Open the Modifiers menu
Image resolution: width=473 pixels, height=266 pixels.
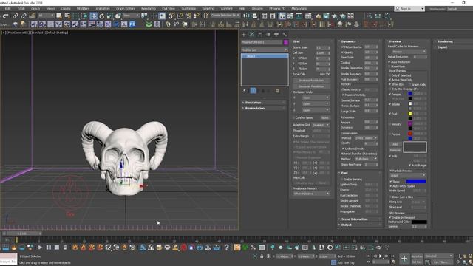pyautogui.click(x=83, y=8)
